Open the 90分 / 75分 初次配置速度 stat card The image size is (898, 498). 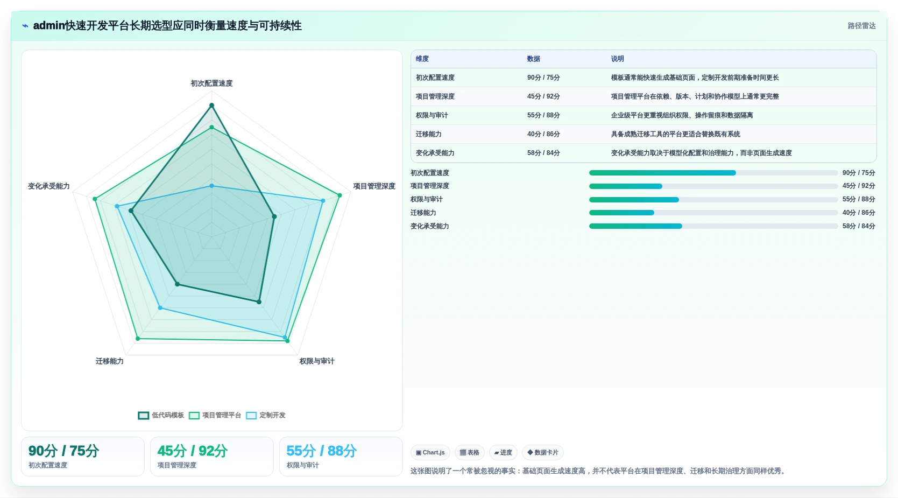click(83, 457)
